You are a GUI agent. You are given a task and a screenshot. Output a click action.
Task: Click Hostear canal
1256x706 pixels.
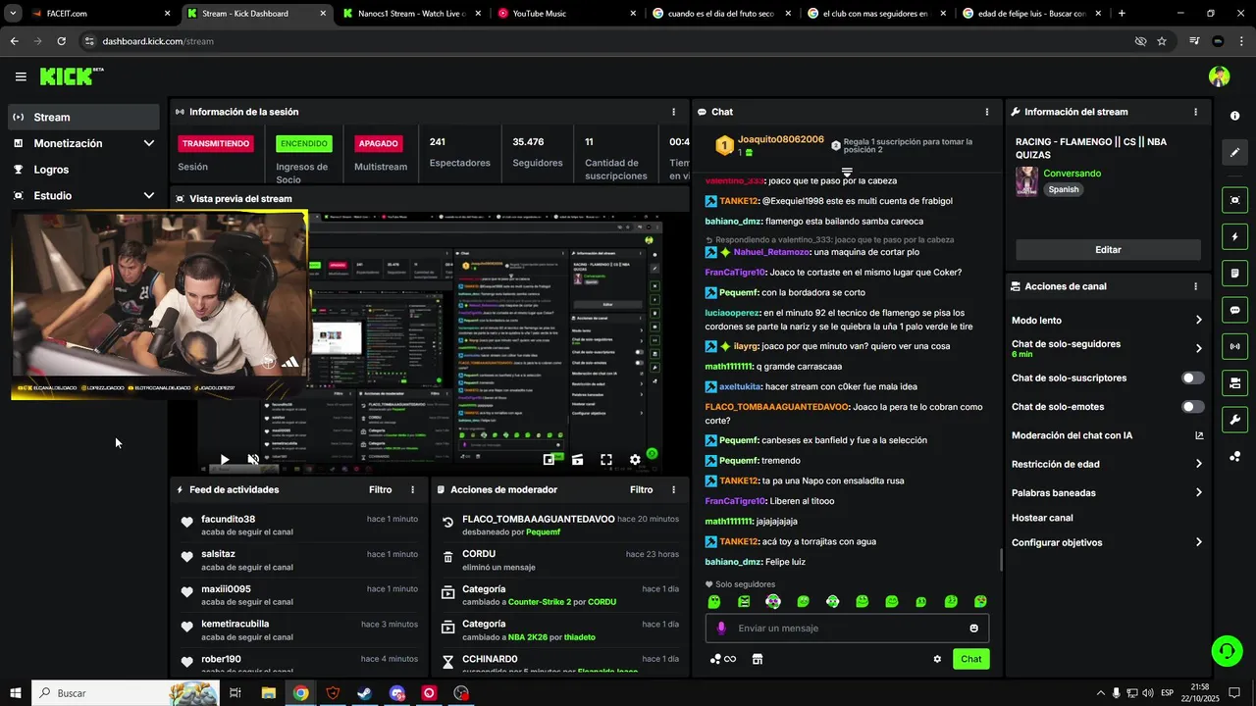(x=1042, y=518)
